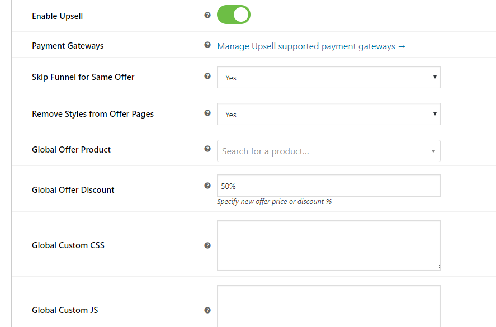Open Manage Upsell supported payment gateways link
Image resolution: width=496 pixels, height=327 pixels.
pos(311,46)
